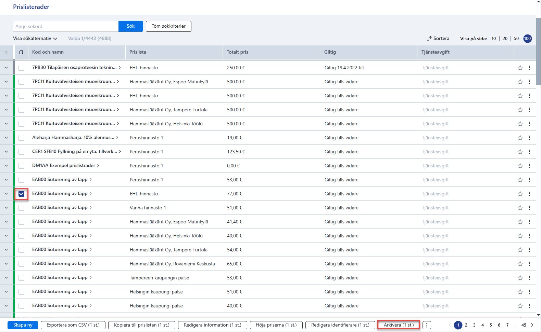The width and height of the screenshot is (541, 332).
Task: Uncheck the EAB00 EHL-hinnasto row checkbox
Action: pyautogui.click(x=22, y=194)
